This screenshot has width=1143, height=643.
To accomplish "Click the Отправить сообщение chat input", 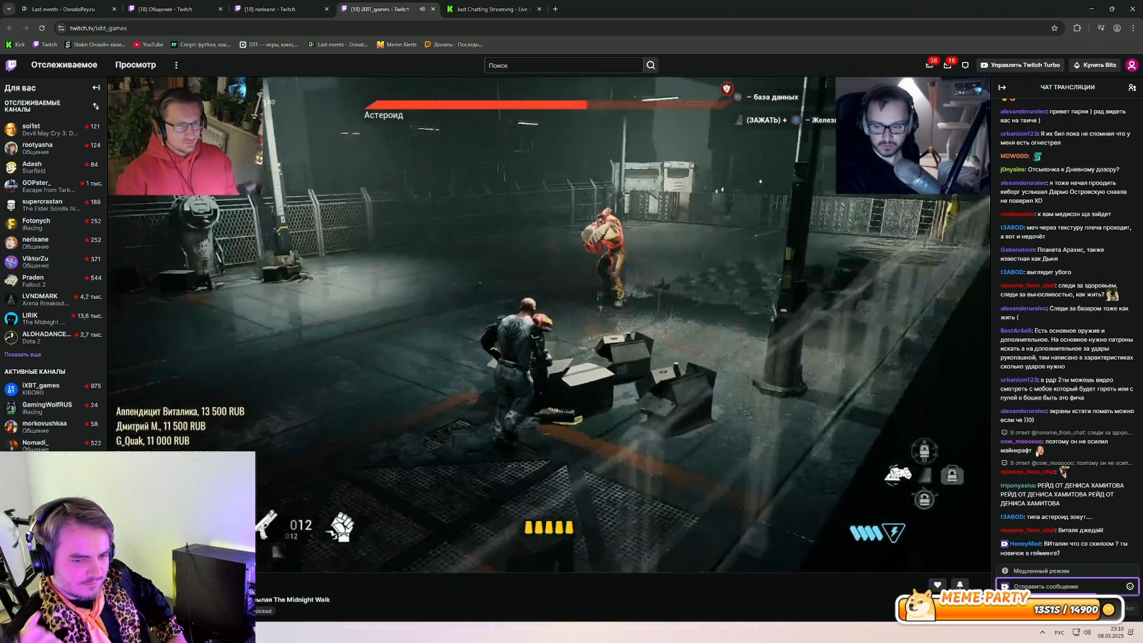I will pos(1067,586).
